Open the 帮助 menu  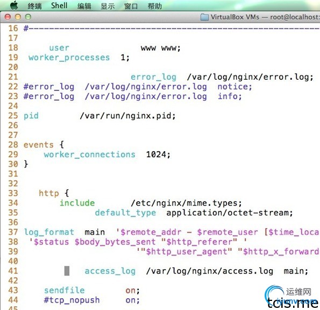154,6
